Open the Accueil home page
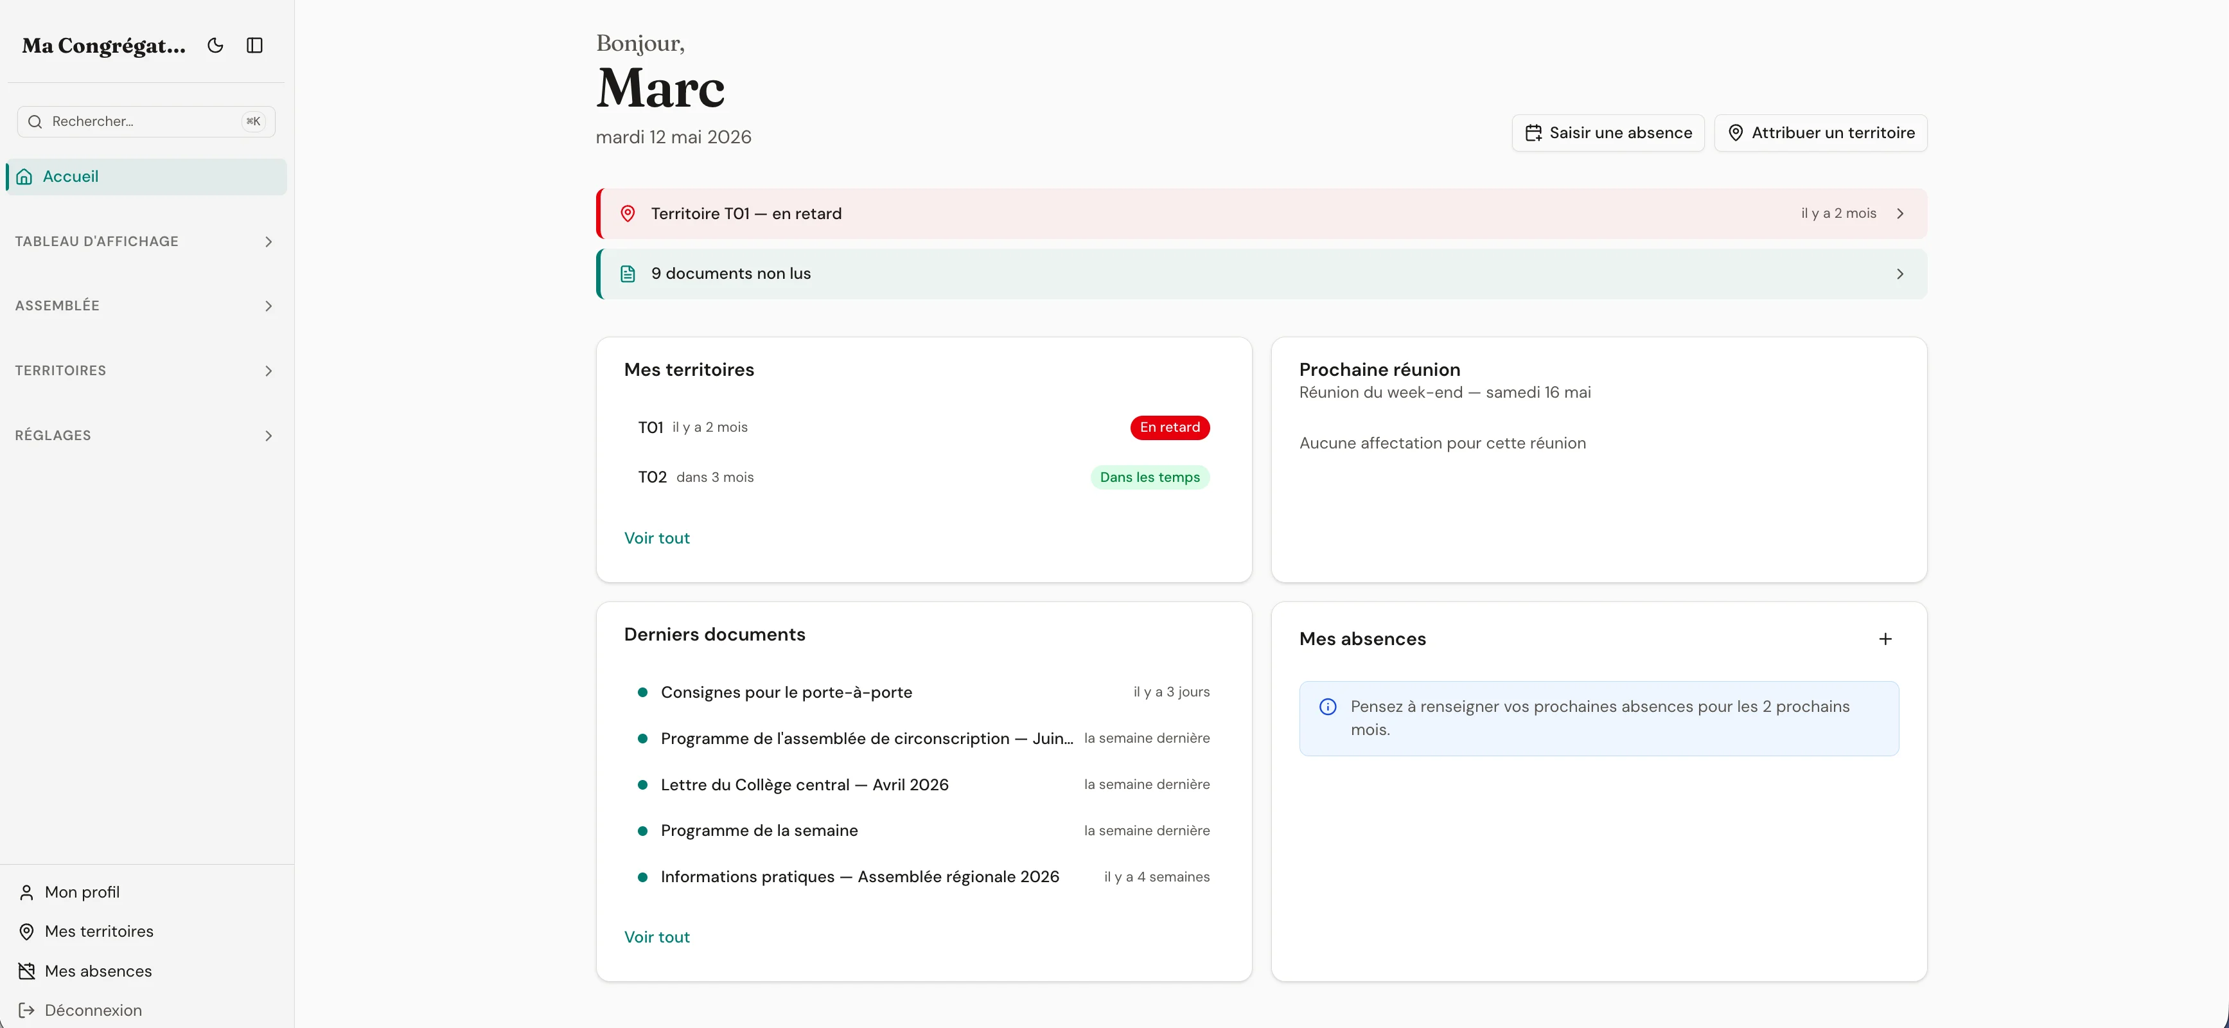This screenshot has height=1028, width=2229. (x=146, y=177)
